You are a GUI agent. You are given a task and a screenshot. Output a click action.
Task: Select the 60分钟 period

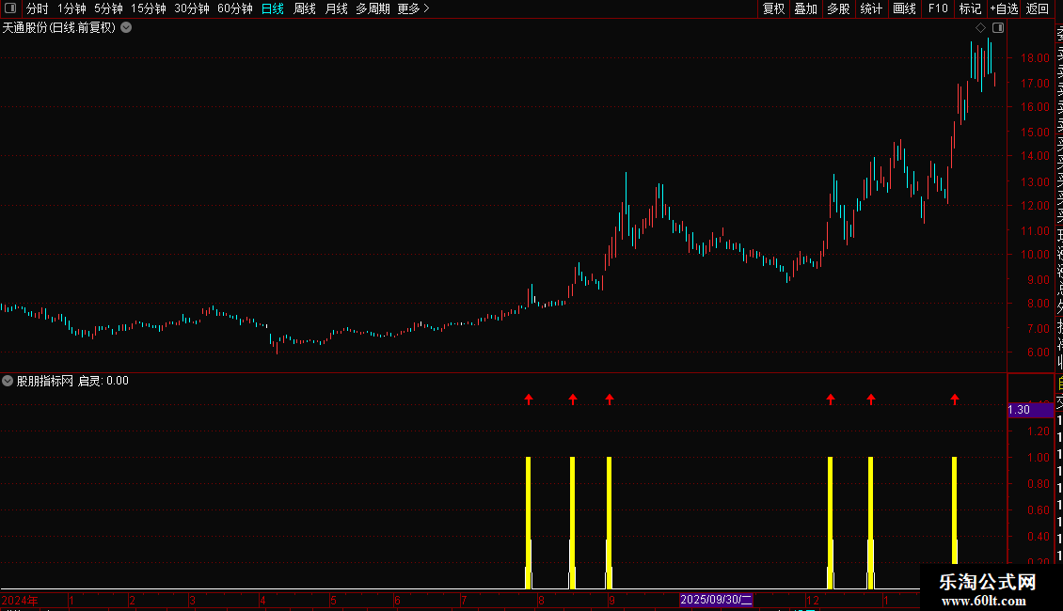tap(235, 8)
